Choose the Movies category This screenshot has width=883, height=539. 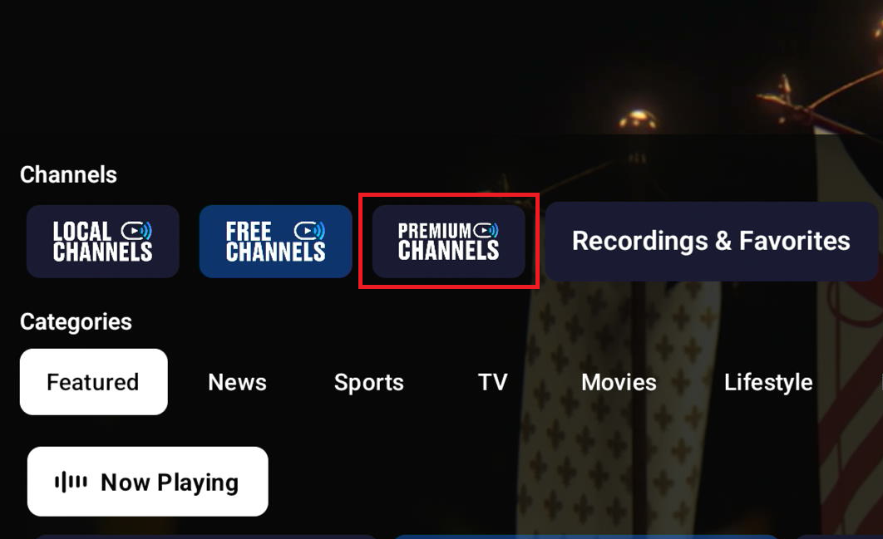click(x=619, y=383)
